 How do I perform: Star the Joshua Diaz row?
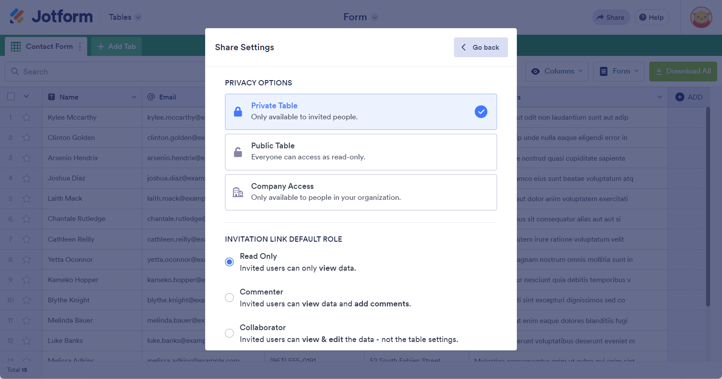[x=26, y=178]
